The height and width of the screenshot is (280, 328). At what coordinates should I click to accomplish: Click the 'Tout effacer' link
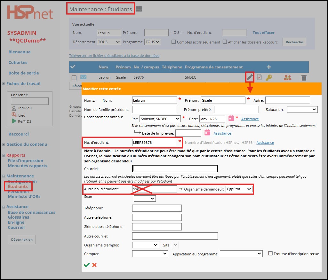[x=263, y=33]
